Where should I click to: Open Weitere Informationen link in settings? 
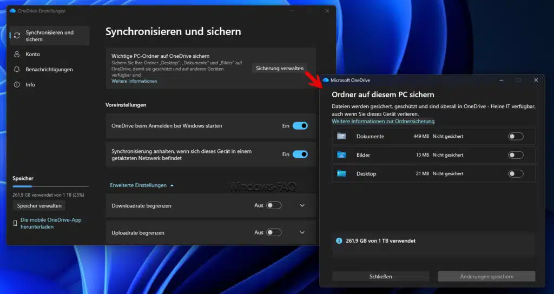click(x=134, y=81)
